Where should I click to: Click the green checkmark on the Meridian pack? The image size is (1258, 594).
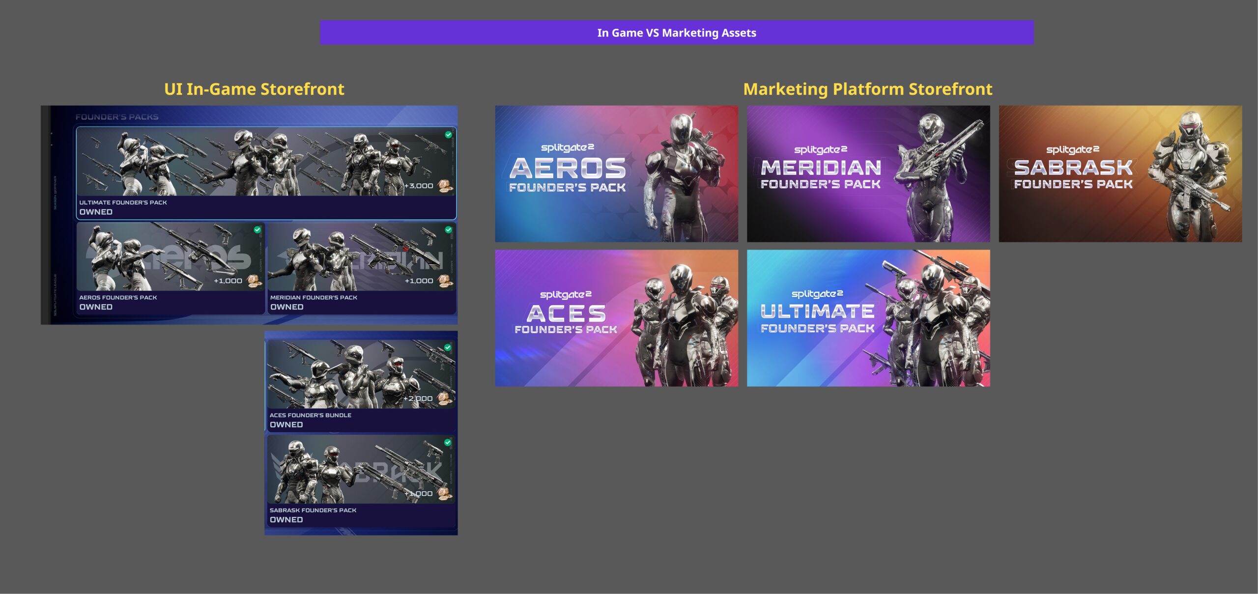pyautogui.click(x=448, y=229)
